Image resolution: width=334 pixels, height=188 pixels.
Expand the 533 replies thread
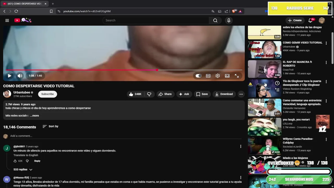(23, 169)
